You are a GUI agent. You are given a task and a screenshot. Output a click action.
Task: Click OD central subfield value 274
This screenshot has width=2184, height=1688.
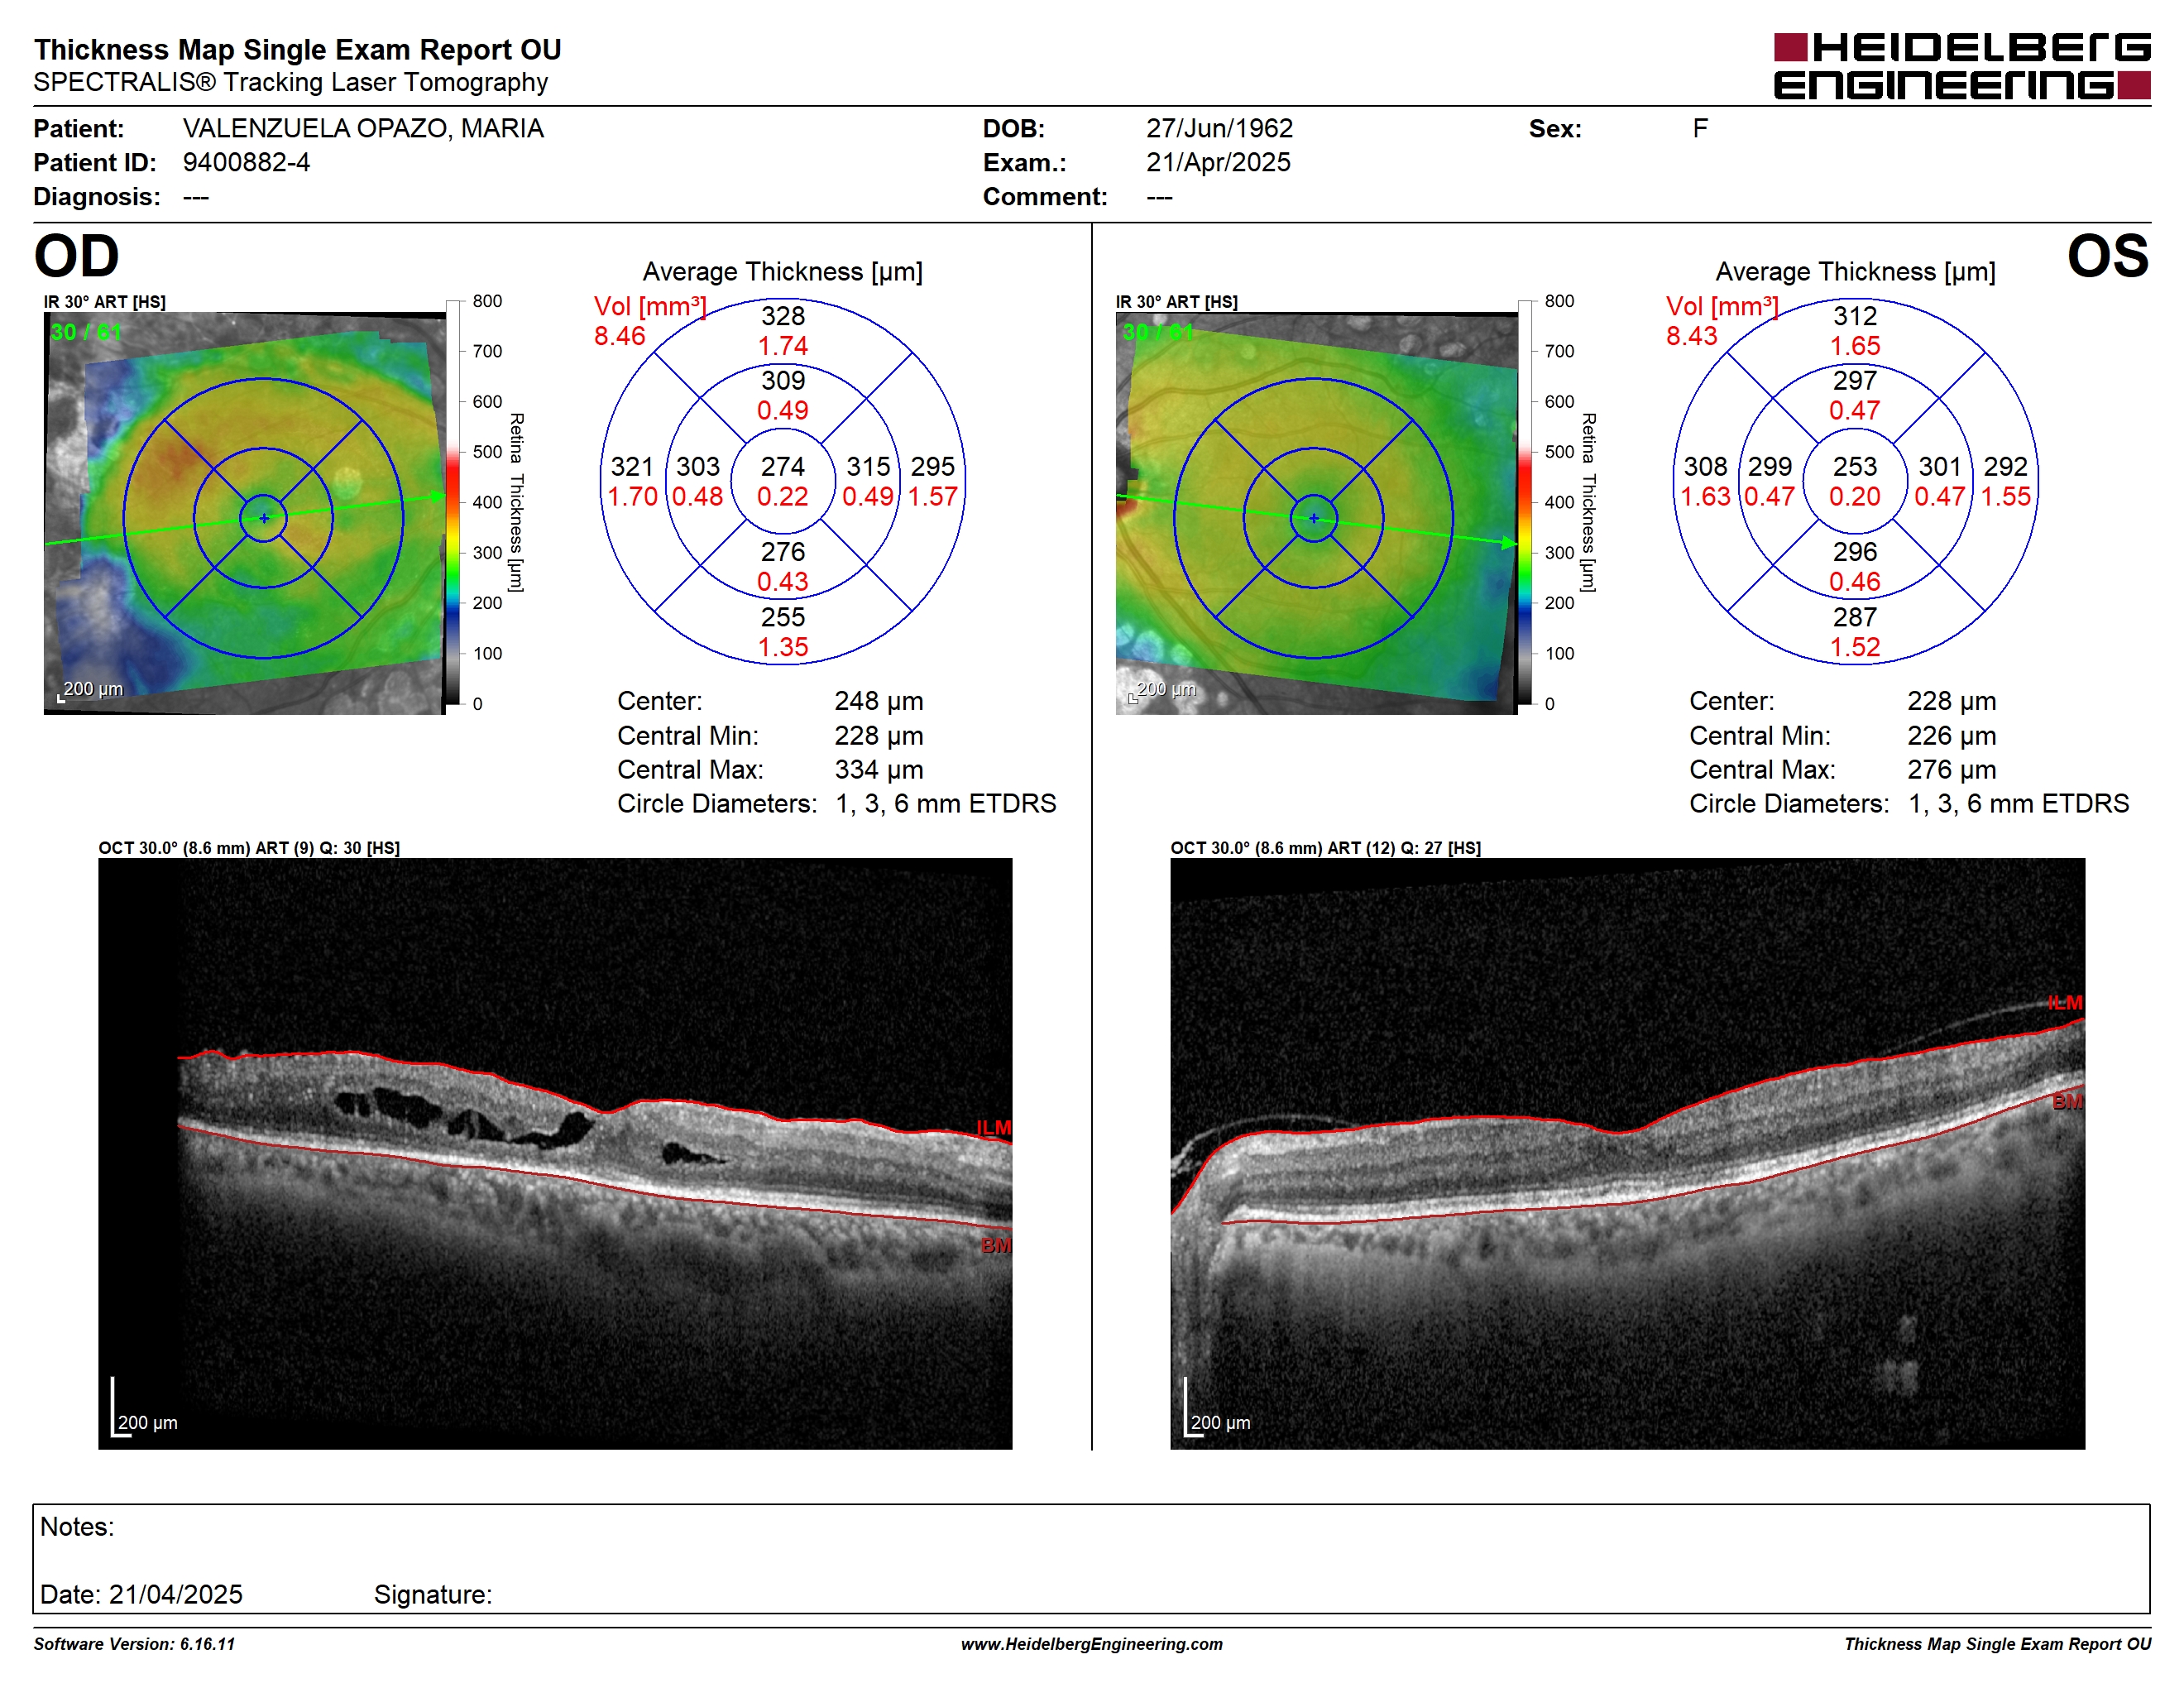783,466
